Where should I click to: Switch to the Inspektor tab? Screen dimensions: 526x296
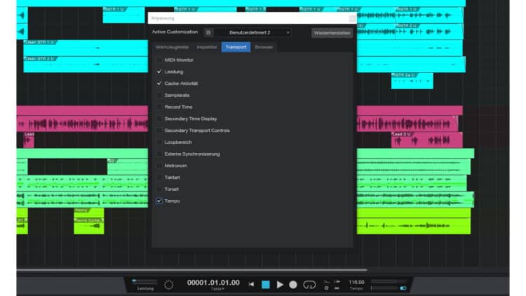(207, 47)
